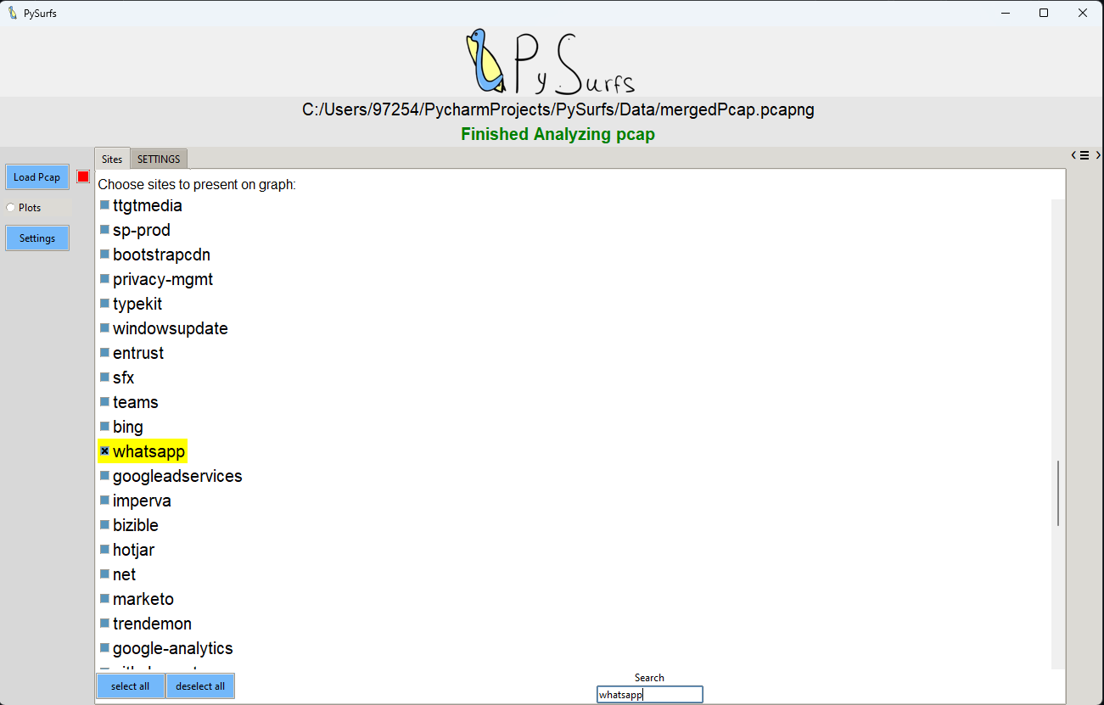Open Settings from the left sidebar
The width and height of the screenshot is (1104, 705).
coord(36,238)
